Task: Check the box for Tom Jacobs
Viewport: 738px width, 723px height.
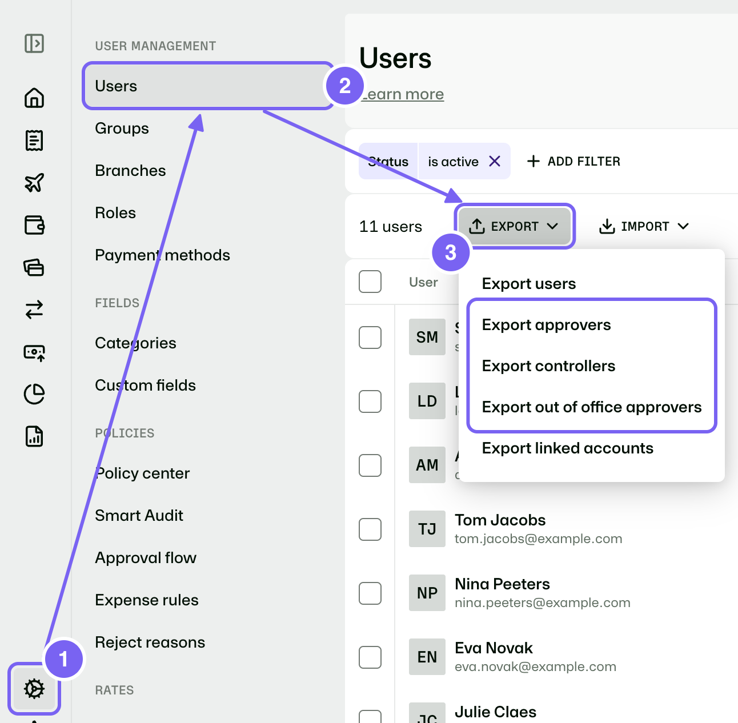Action: (x=370, y=529)
